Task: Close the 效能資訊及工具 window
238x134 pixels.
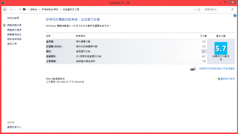Action: tap(232, 2)
